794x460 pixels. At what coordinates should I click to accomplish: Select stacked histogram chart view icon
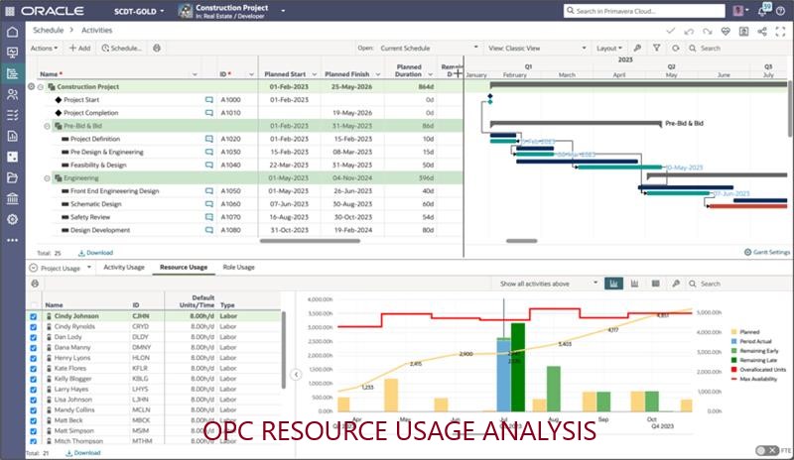coord(633,284)
